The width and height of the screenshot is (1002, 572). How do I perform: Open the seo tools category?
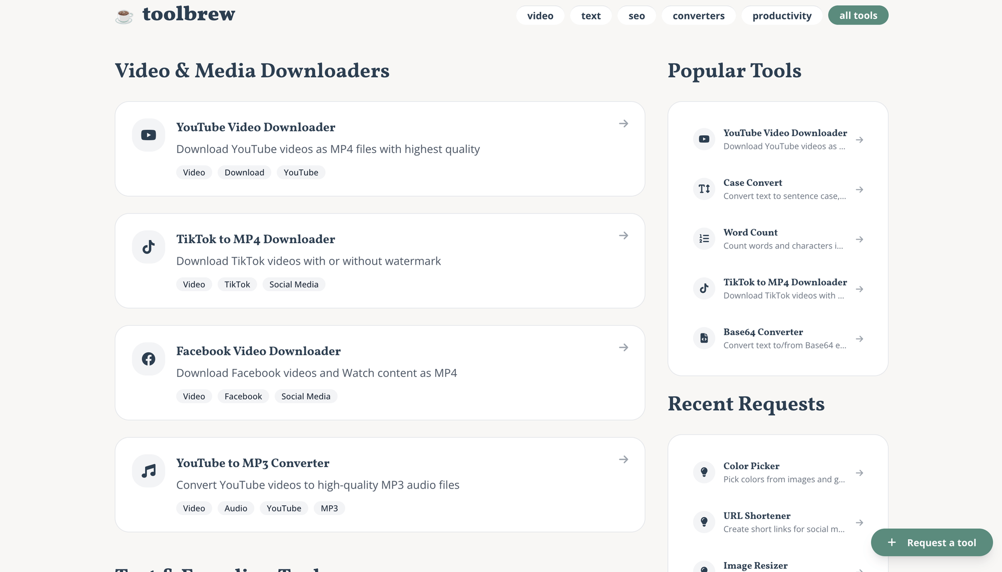tap(636, 16)
